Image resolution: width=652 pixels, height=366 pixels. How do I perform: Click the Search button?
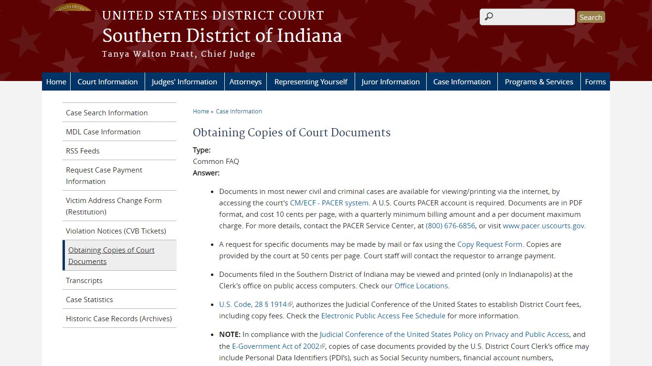coord(591,17)
